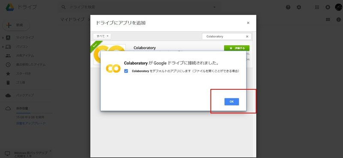Open the Help question mark icon

[x=288, y=7]
